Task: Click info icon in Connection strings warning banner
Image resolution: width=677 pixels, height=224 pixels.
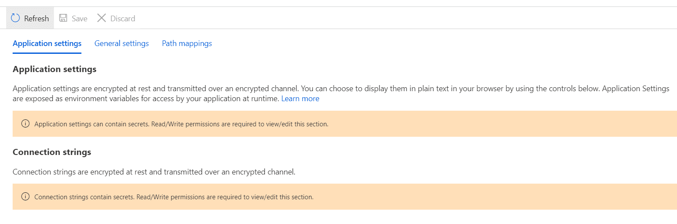Action: pyautogui.click(x=25, y=197)
